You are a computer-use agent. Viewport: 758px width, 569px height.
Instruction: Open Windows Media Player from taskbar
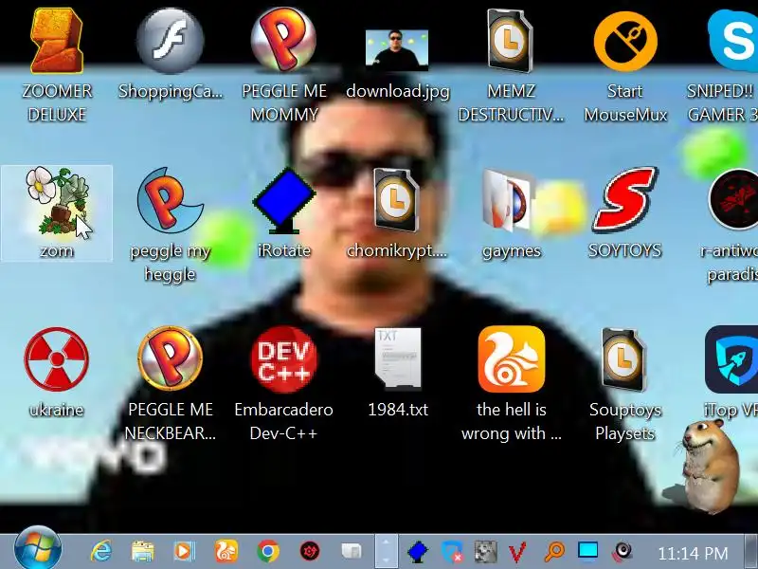184,551
